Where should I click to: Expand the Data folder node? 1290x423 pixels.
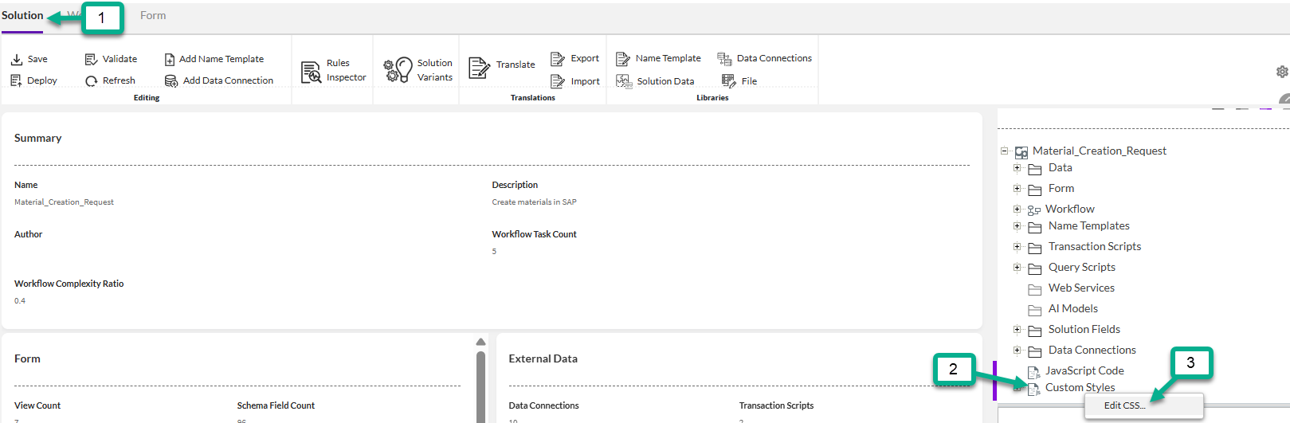pos(1017,168)
